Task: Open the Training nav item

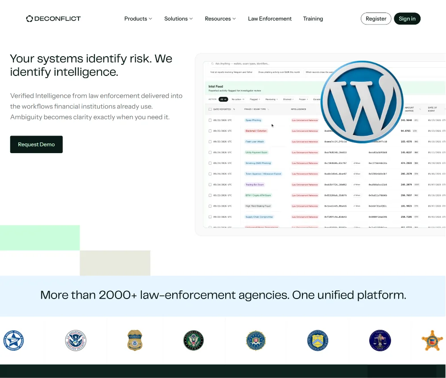Action: [x=313, y=19]
